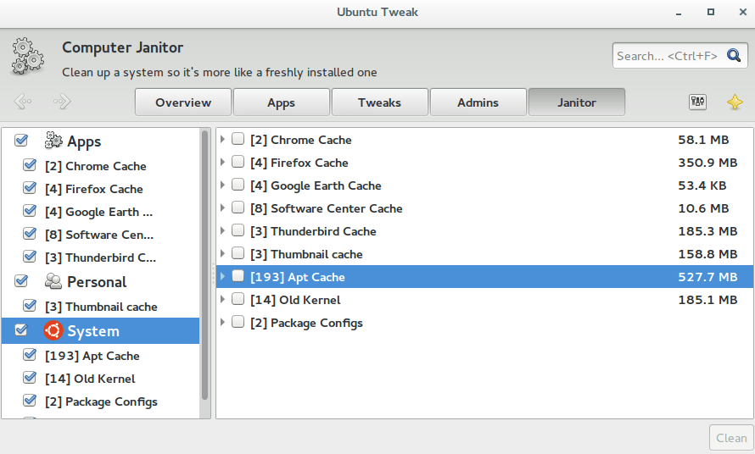This screenshot has width=755, height=454.
Task: Expand the Old Kernel row in results
Action: [x=222, y=299]
